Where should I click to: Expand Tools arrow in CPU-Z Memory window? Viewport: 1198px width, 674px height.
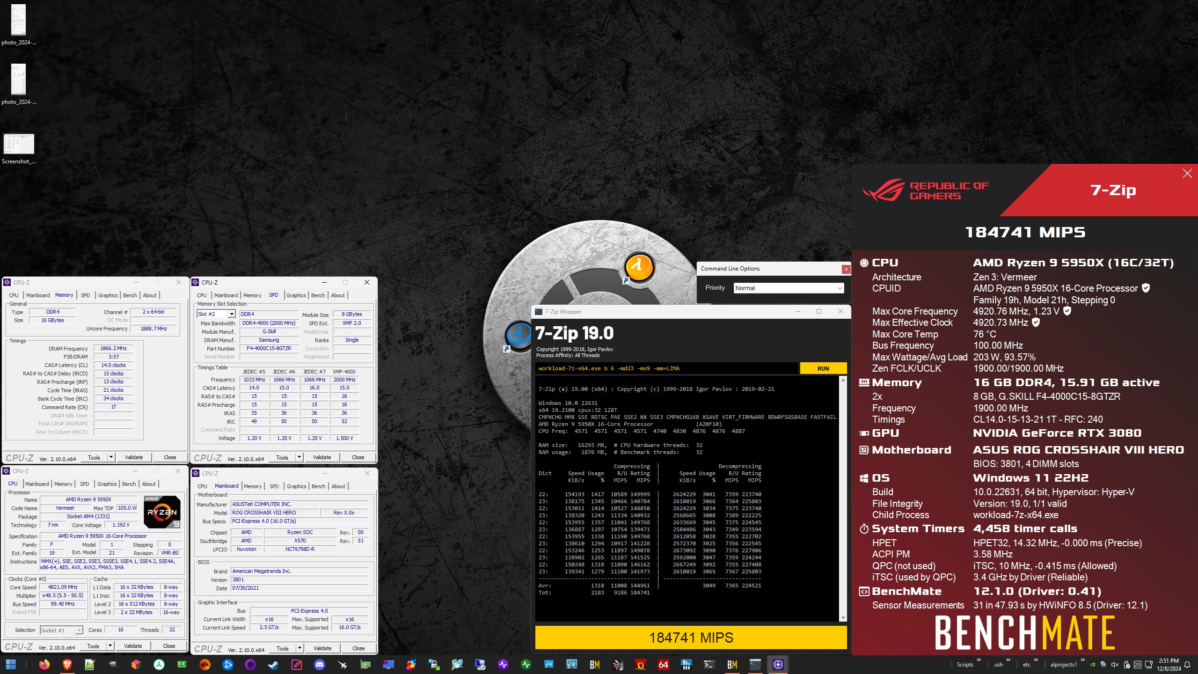pyautogui.click(x=111, y=457)
